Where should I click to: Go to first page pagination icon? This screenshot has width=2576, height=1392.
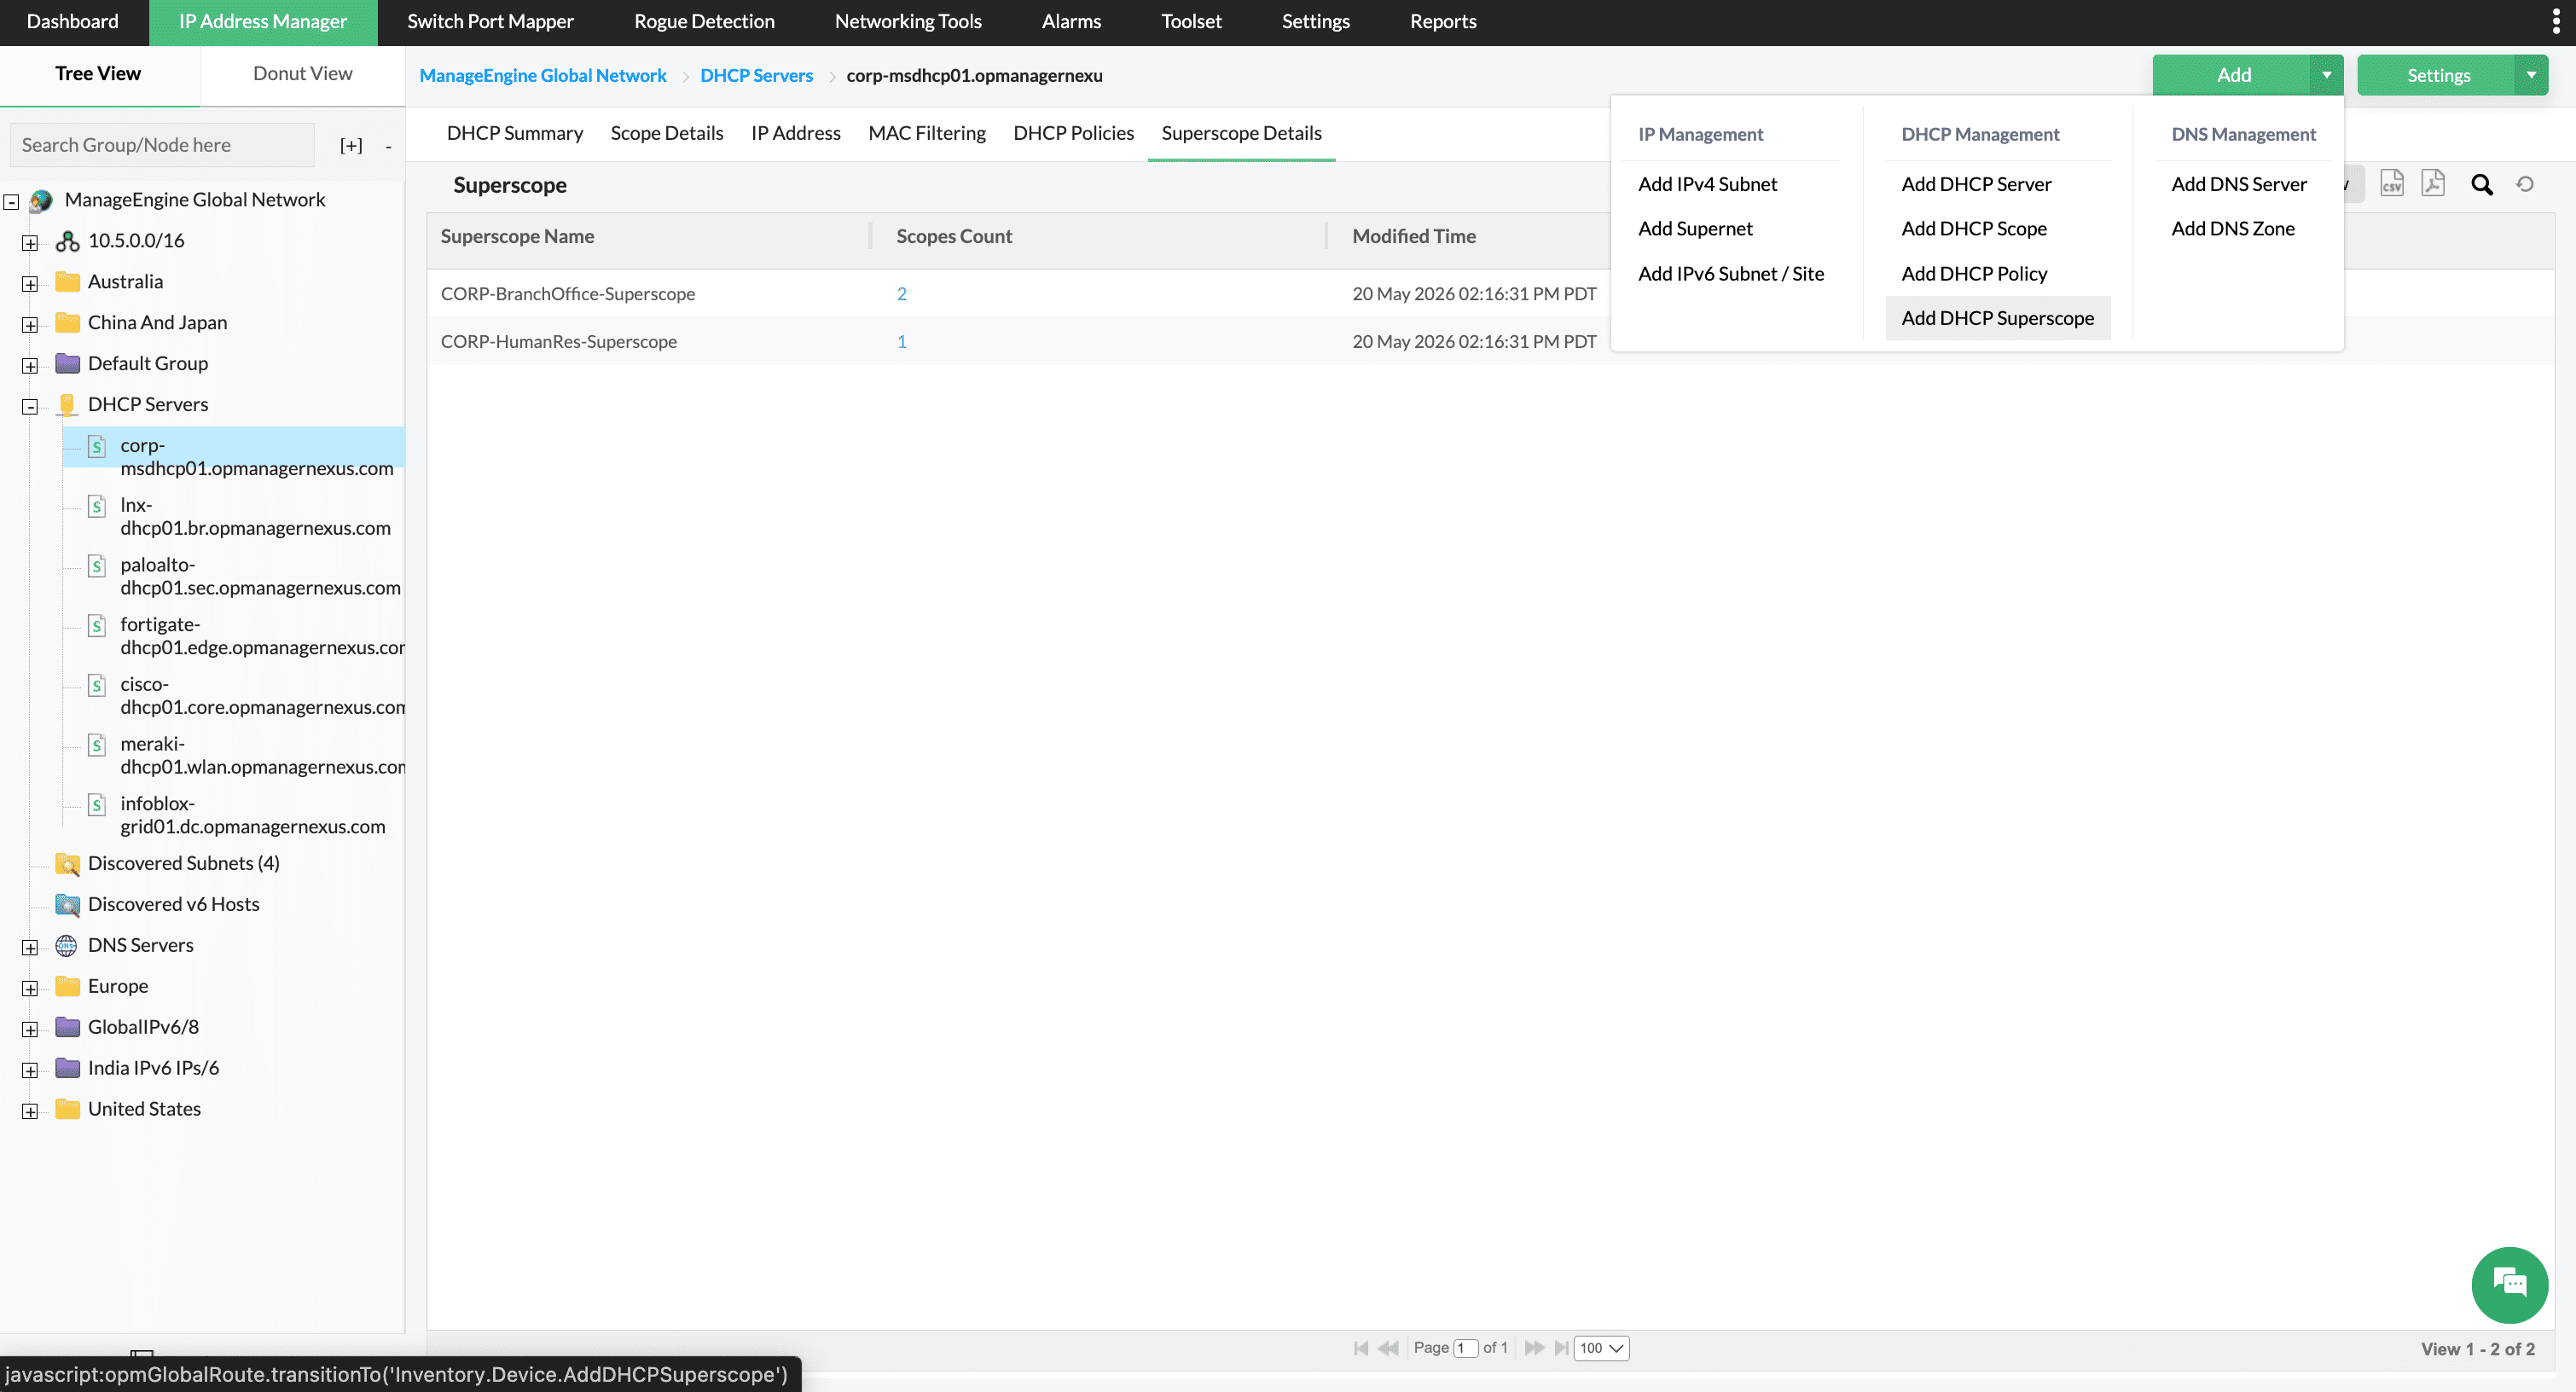(1361, 1348)
